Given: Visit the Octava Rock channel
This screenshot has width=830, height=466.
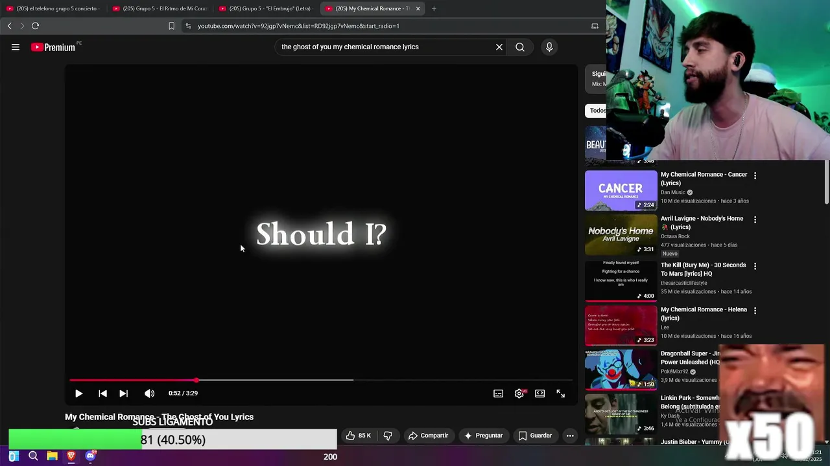Looking at the screenshot, I should [675, 236].
